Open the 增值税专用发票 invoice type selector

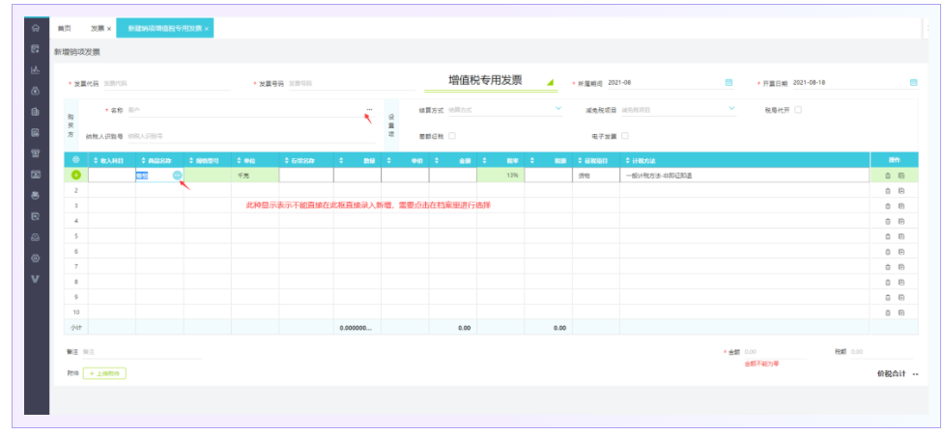pyautogui.click(x=550, y=82)
